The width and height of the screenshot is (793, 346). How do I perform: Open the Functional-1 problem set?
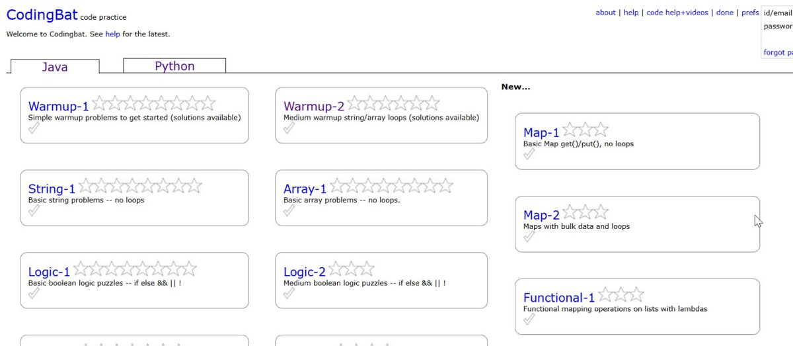(x=559, y=297)
